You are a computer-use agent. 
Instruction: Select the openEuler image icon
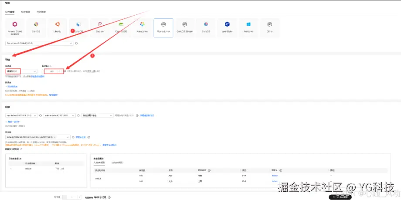227,24
